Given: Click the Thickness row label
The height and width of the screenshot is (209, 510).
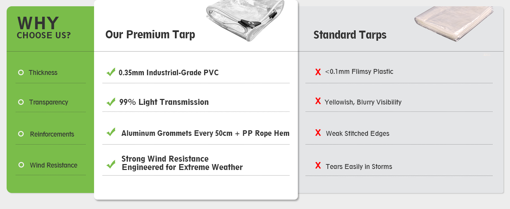Looking at the screenshot, I should click(x=43, y=72).
